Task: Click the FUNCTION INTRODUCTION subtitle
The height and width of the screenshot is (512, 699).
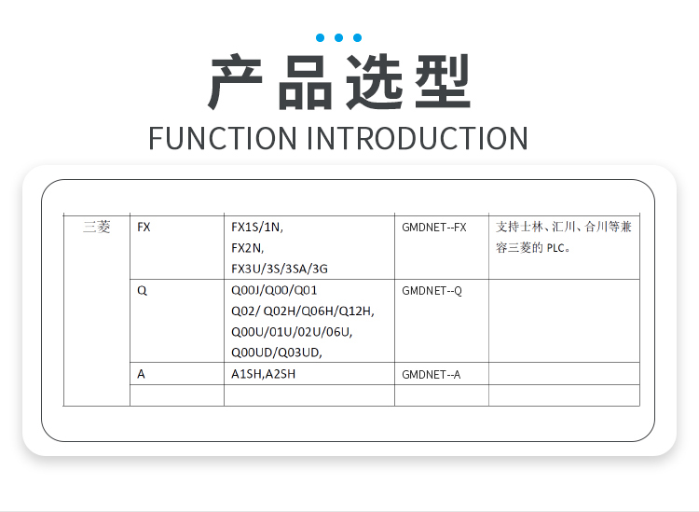Action: pos(338,138)
